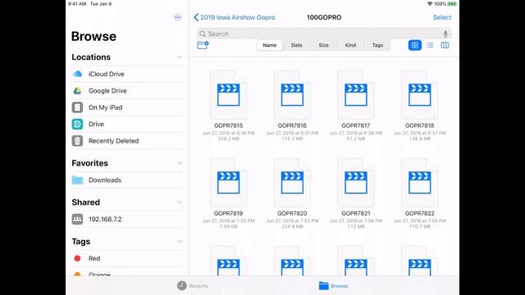Switch to list view

430,45
